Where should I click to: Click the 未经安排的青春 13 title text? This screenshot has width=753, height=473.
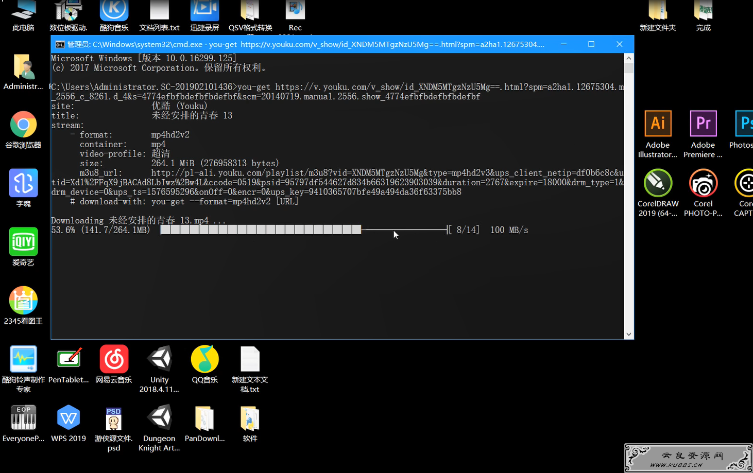[192, 115]
